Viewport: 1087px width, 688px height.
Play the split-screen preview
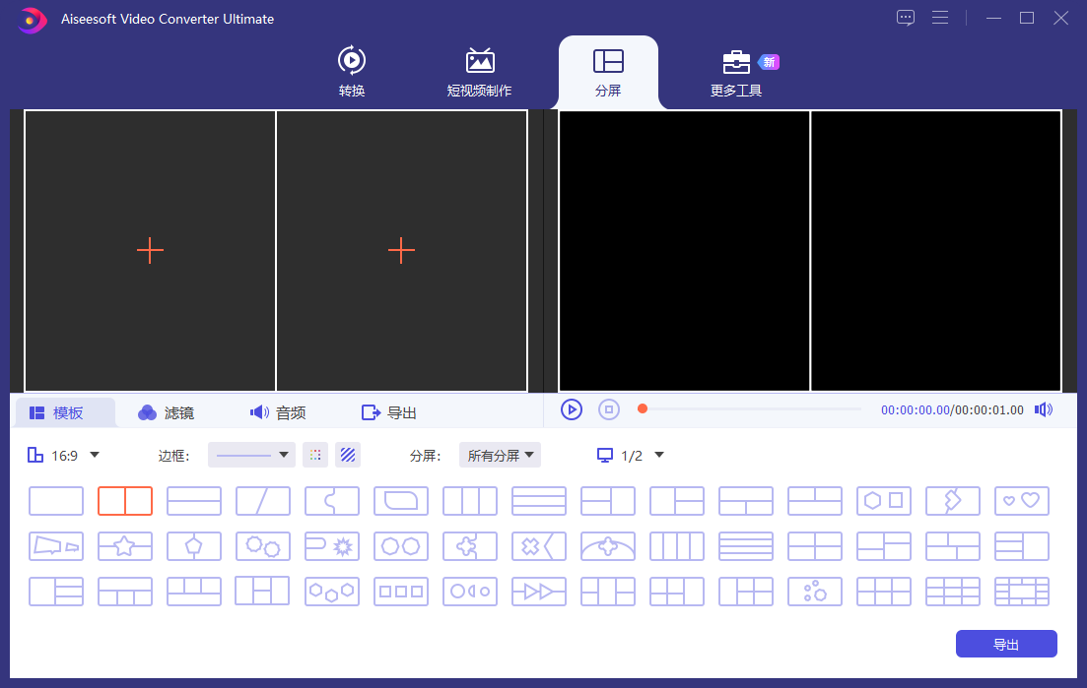572,409
